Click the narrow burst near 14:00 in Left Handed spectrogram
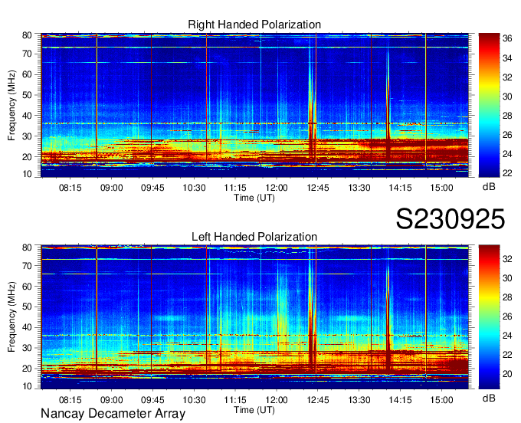The width and height of the screenshot is (521, 423). coord(388,316)
